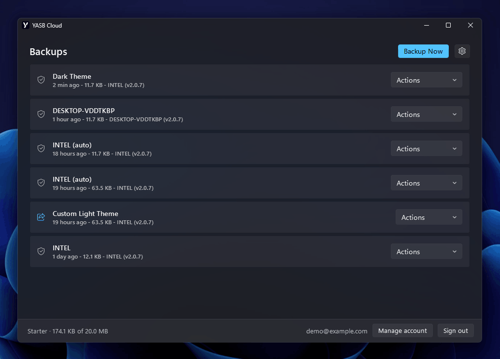Click the Sign out button

456,330
